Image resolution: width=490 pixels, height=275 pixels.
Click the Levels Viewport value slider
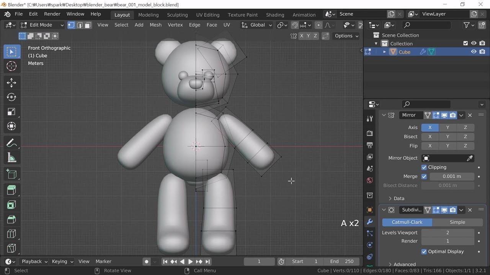pos(448,233)
